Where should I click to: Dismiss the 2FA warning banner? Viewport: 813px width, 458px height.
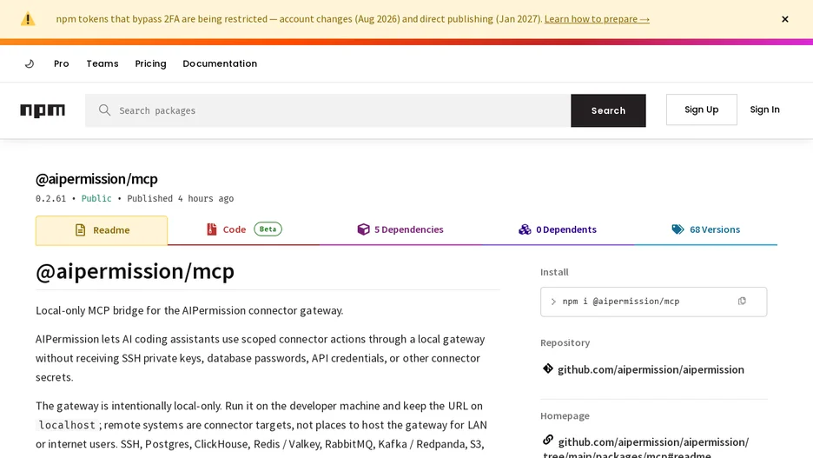(784, 19)
